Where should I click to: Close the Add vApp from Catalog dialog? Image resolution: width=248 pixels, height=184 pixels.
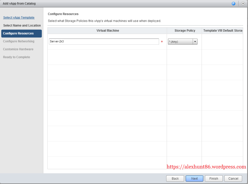tap(243, 4)
